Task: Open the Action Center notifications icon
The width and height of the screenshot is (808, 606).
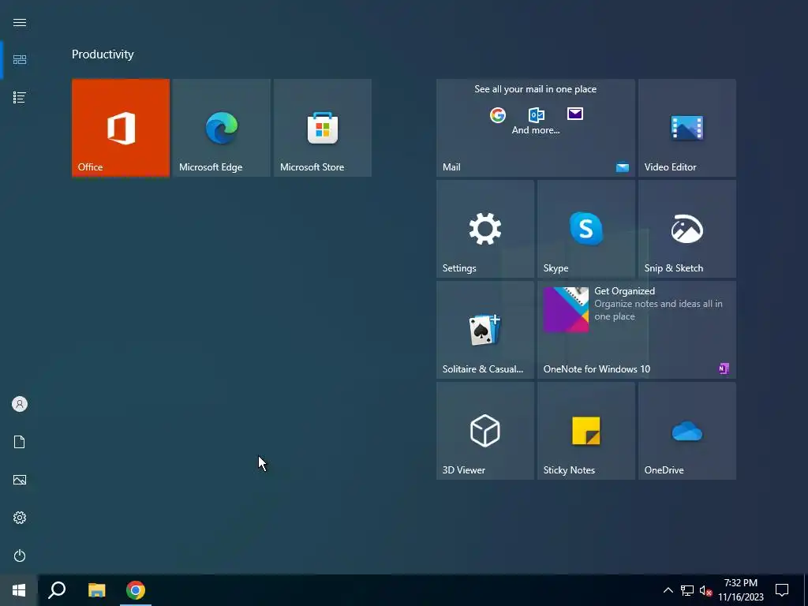Action: 782,590
